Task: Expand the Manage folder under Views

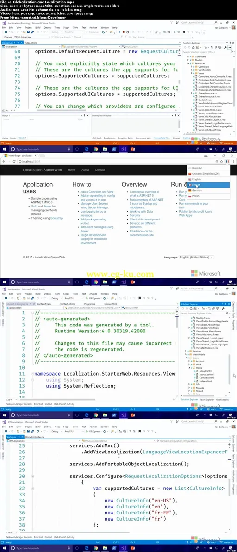Action: click(x=190, y=388)
